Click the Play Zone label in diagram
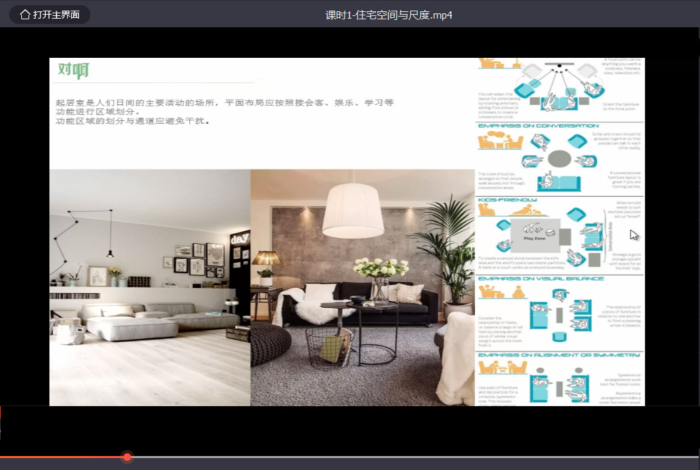 (535, 239)
